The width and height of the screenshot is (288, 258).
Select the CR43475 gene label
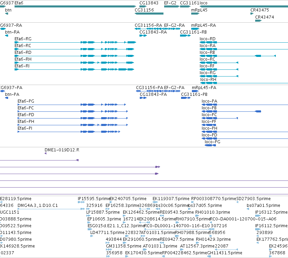[260, 10]
